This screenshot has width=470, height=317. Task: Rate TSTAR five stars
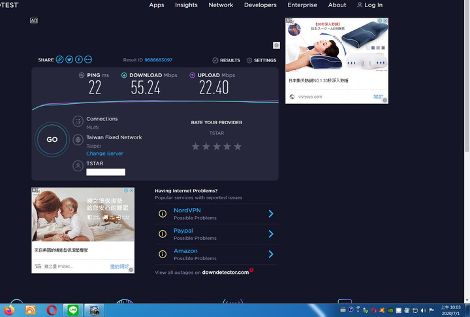(x=238, y=146)
